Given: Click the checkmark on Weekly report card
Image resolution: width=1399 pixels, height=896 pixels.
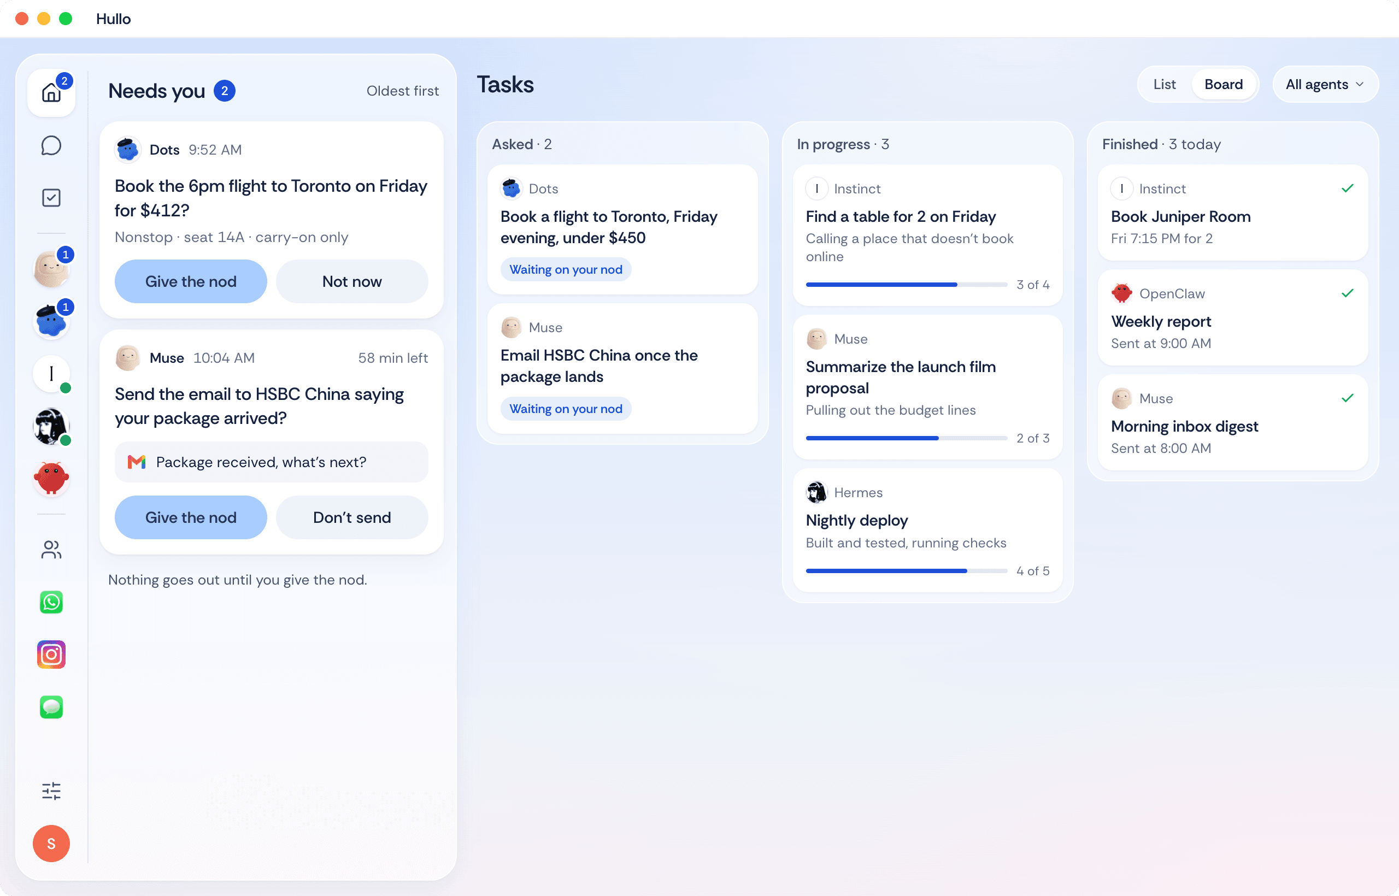Looking at the screenshot, I should (1347, 293).
